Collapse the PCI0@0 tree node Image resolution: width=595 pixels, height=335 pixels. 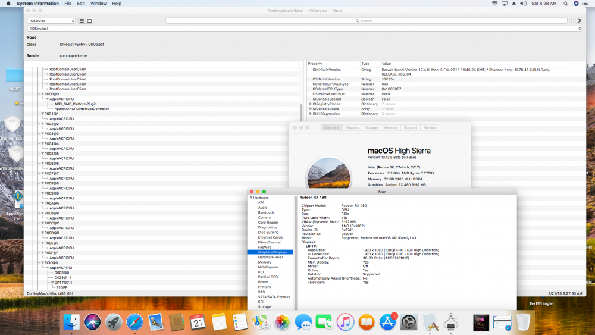click(x=42, y=262)
